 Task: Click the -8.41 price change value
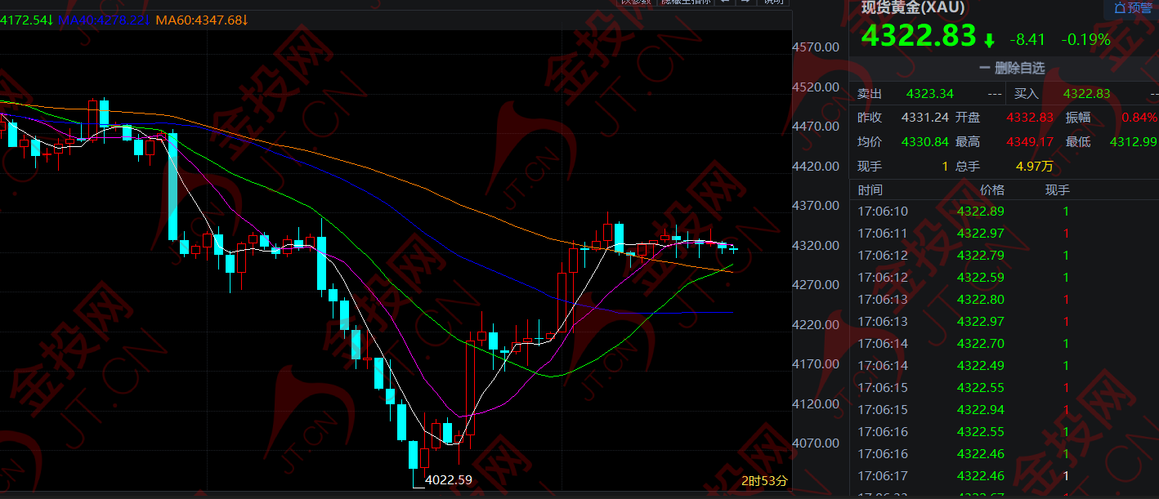pyautogui.click(x=1027, y=39)
